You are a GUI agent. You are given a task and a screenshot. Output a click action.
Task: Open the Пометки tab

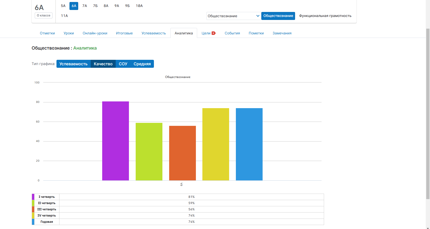[256, 33]
